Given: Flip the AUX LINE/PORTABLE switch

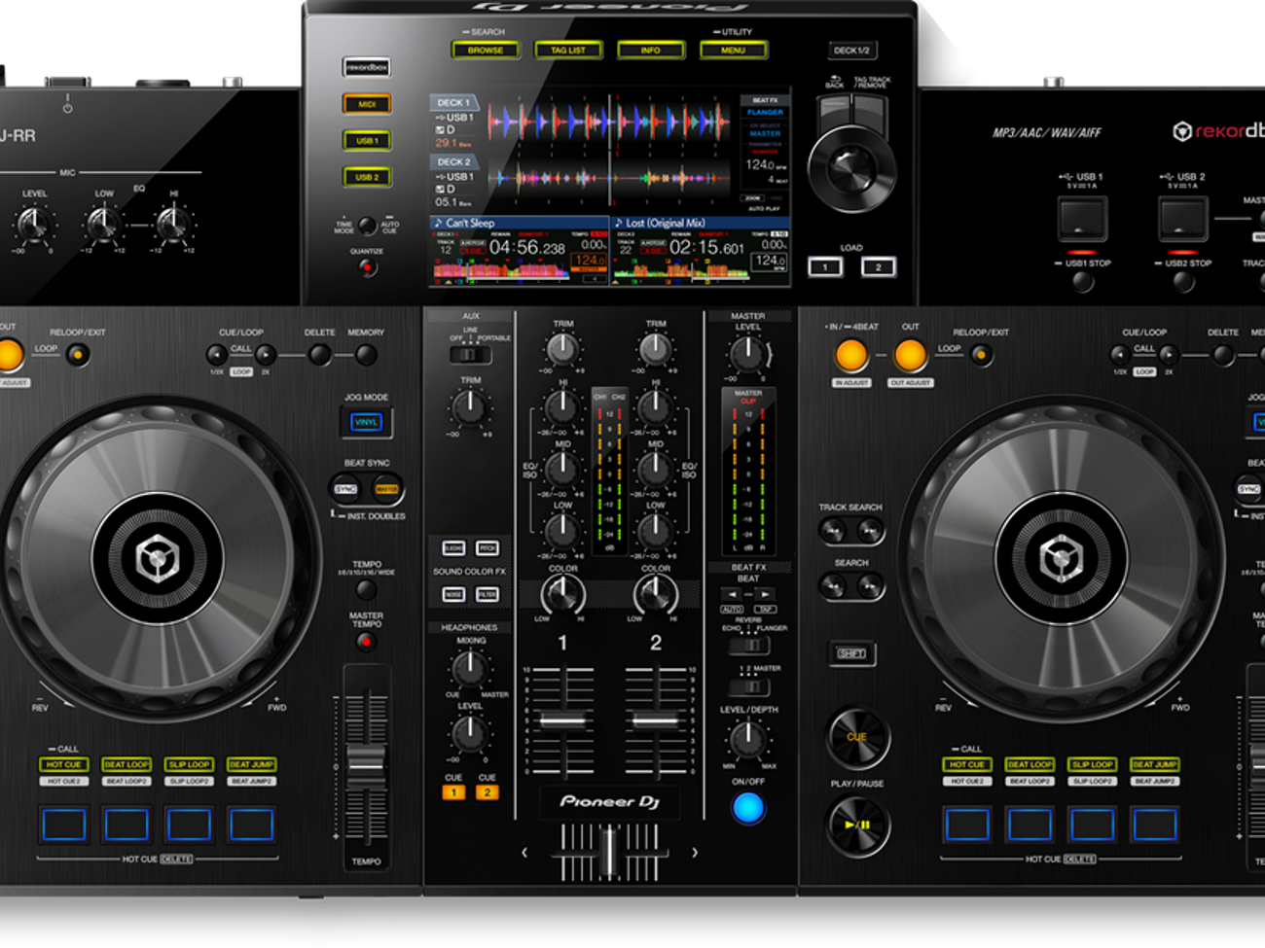Looking at the screenshot, I should 470,354.
